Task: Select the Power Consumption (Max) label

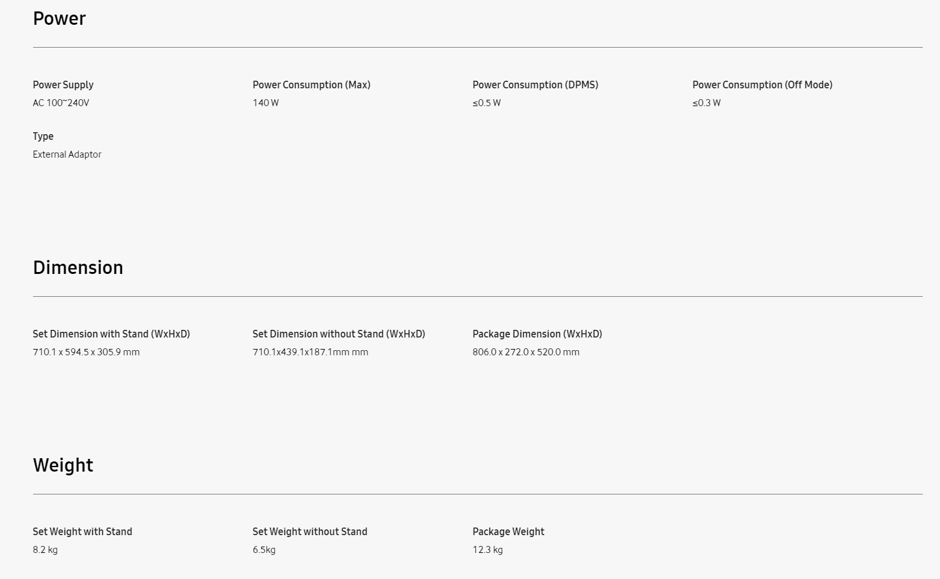Action: click(311, 85)
